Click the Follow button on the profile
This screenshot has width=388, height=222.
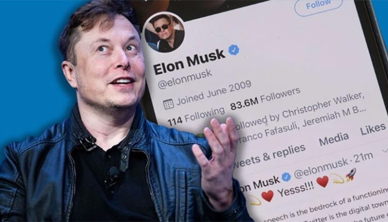318,6
